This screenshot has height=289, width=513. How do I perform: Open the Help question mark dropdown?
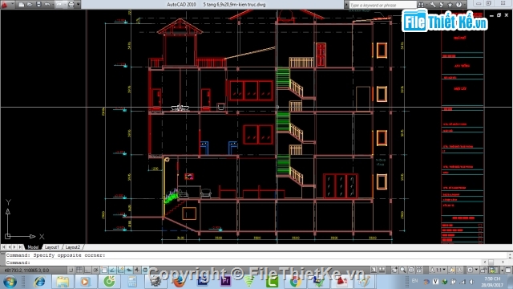(x=460, y=5)
